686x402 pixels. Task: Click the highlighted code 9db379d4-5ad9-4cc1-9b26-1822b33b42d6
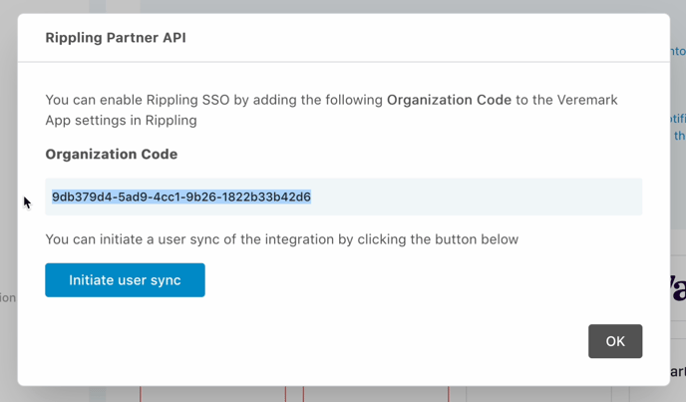point(181,197)
